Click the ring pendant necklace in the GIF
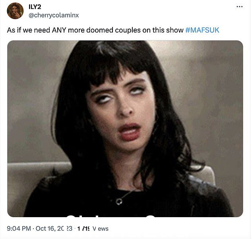The width and height of the screenshot is (252, 239). tap(119, 201)
